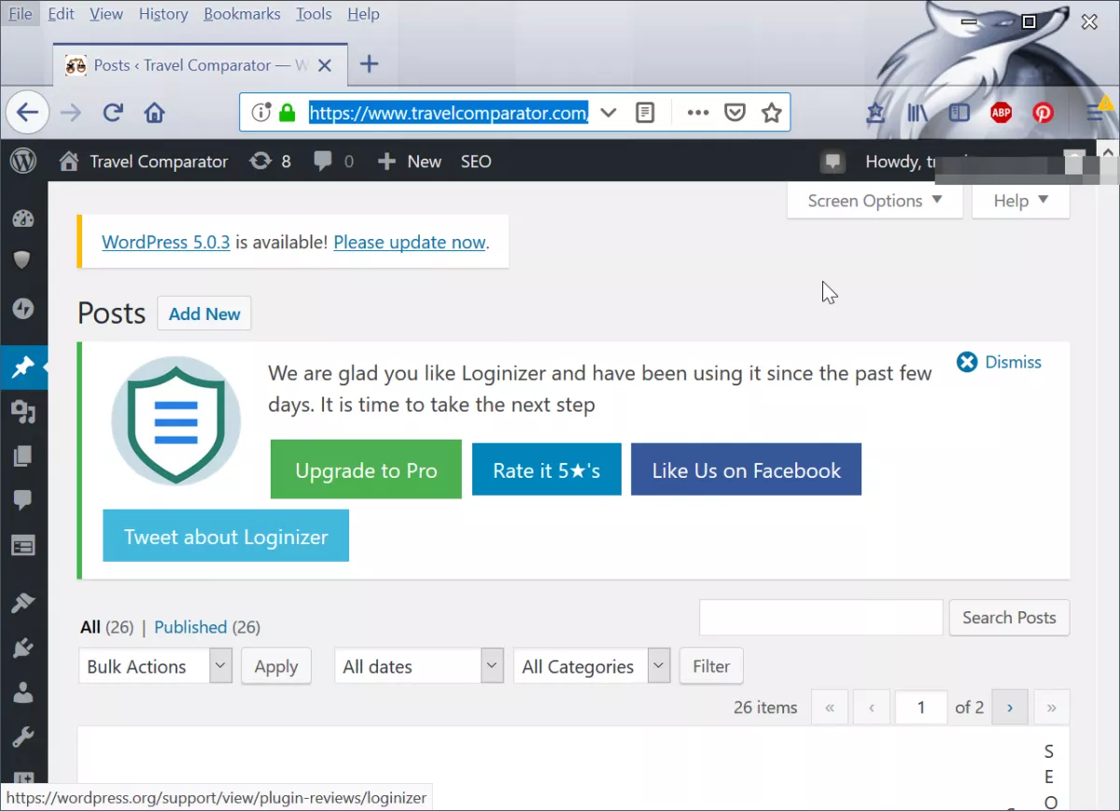This screenshot has height=811, width=1120.
Task: Open the Firefox home page
Action: [155, 113]
